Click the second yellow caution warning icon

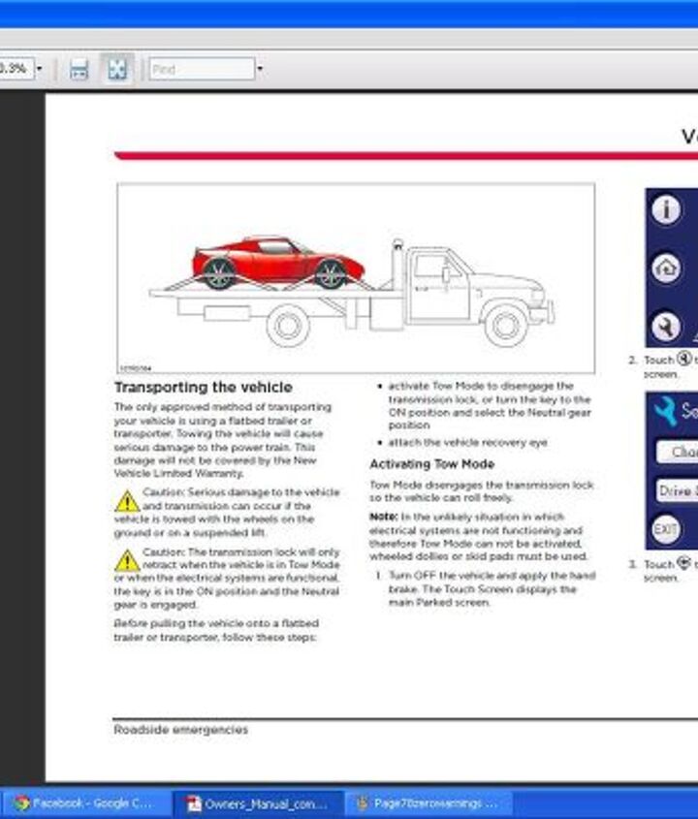tap(127, 560)
